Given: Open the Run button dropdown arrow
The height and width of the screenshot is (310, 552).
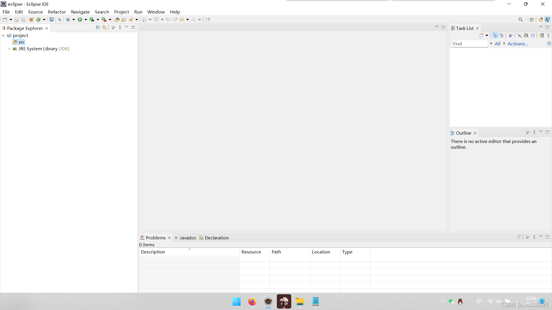Looking at the screenshot, I should click(86, 20).
